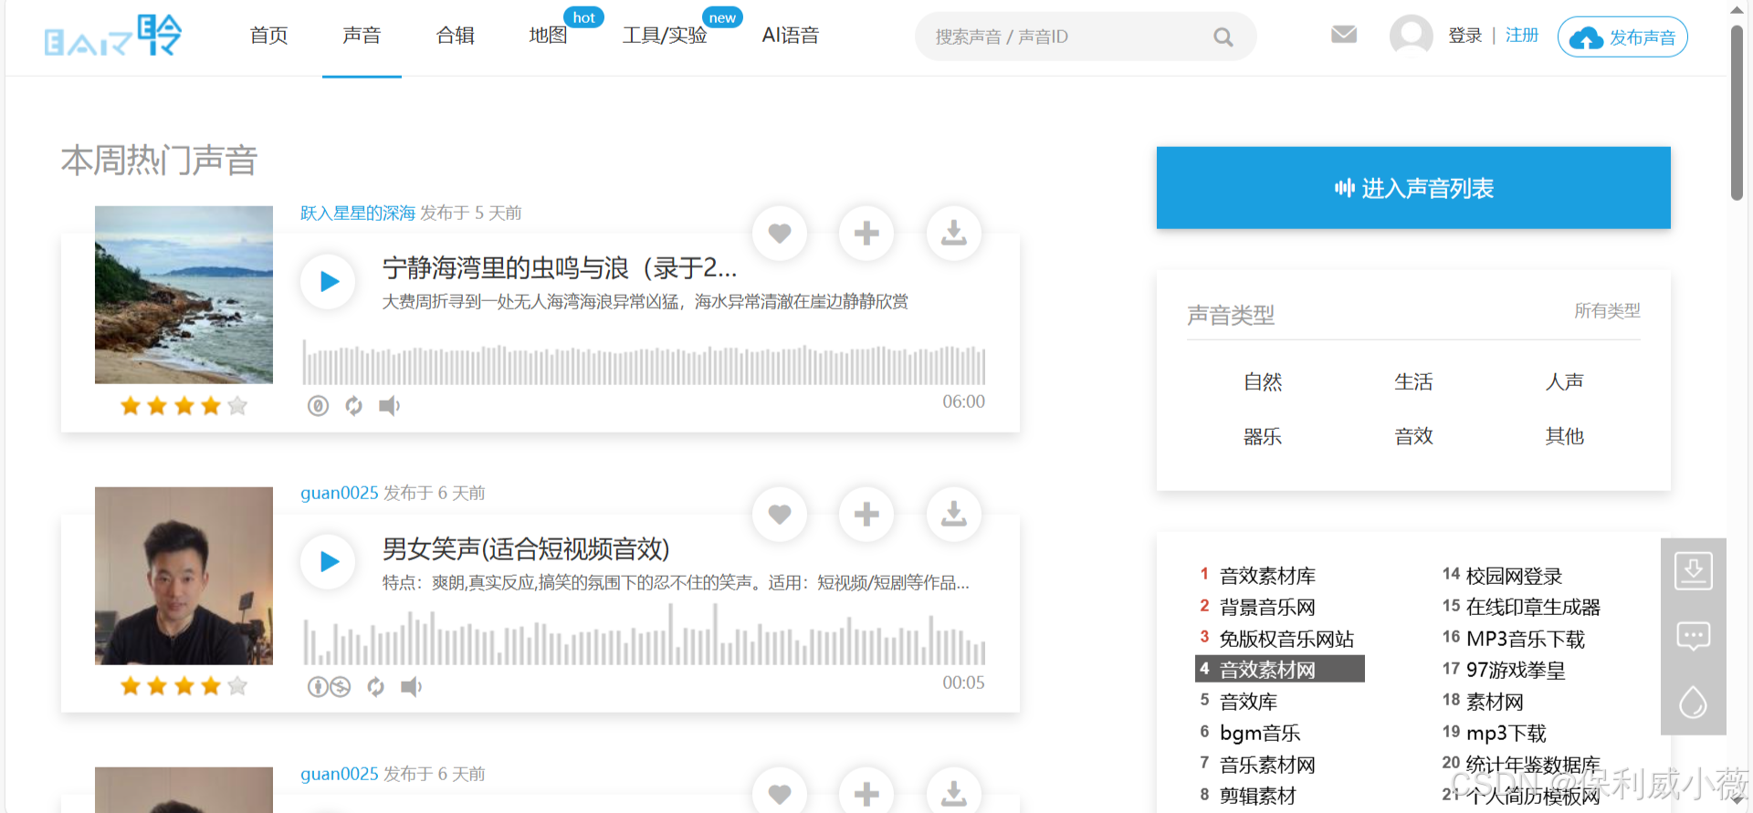This screenshot has width=1753, height=813.
Task: Download the 男女笑声 sound
Action: [x=954, y=515]
